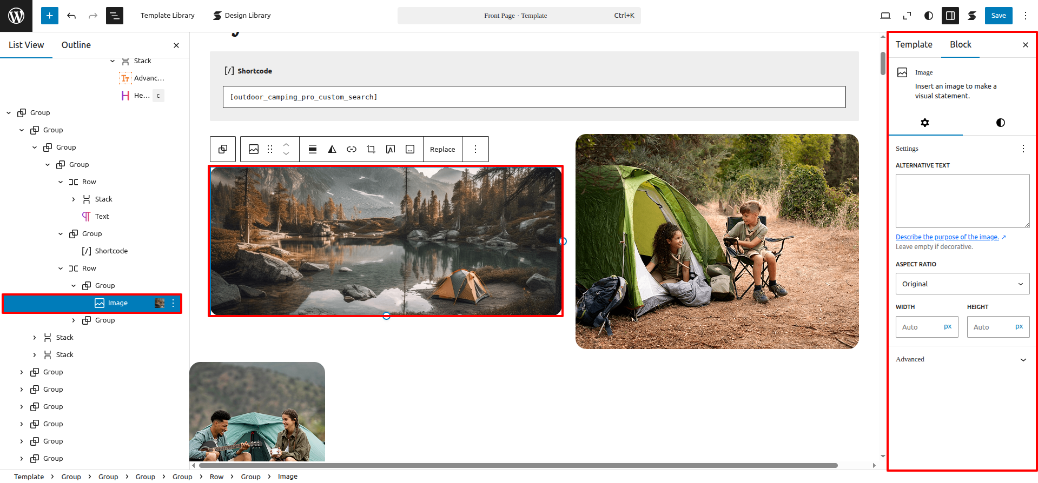Click the Alternative Text textarea
Image resolution: width=1038 pixels, height=483 pixels.
click(962, 200)
